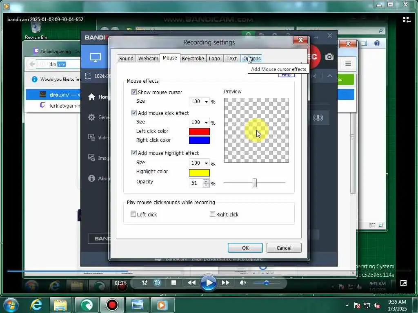Image resolution: width=418 pixels, height=313 pixels.
Task: Open Bandicam Home section
Action: (91, 97)
